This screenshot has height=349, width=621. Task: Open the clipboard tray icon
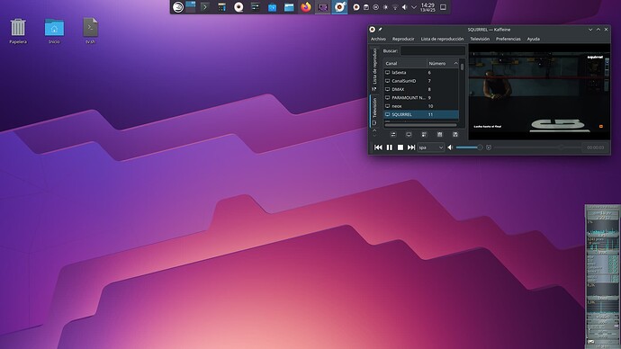366,7
